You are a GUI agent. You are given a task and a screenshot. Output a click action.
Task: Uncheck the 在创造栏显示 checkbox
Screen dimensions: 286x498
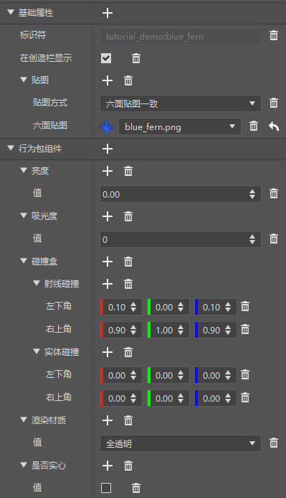coord(106,58)
